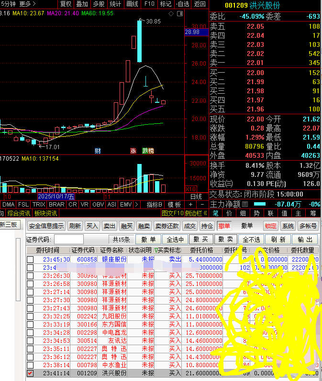Click the 2025/10/17/五 date marker
The width and height of the screenshot is (322, 381).
tap(56, 196)
